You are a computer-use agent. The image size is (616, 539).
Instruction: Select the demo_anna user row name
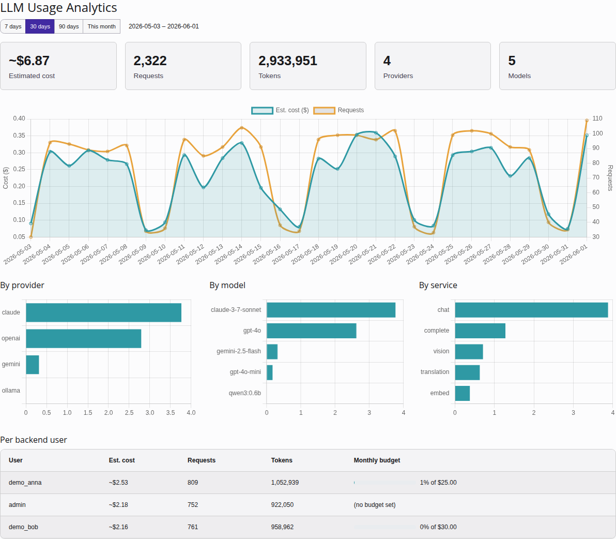pos(25,483)
